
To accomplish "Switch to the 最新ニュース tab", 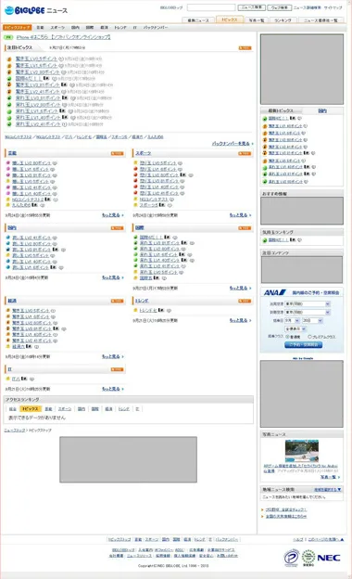I will (x=198, y=20).
